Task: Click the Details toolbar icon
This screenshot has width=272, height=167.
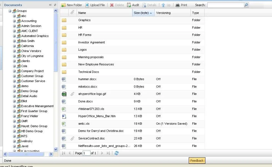Action: tap(144, 5)
